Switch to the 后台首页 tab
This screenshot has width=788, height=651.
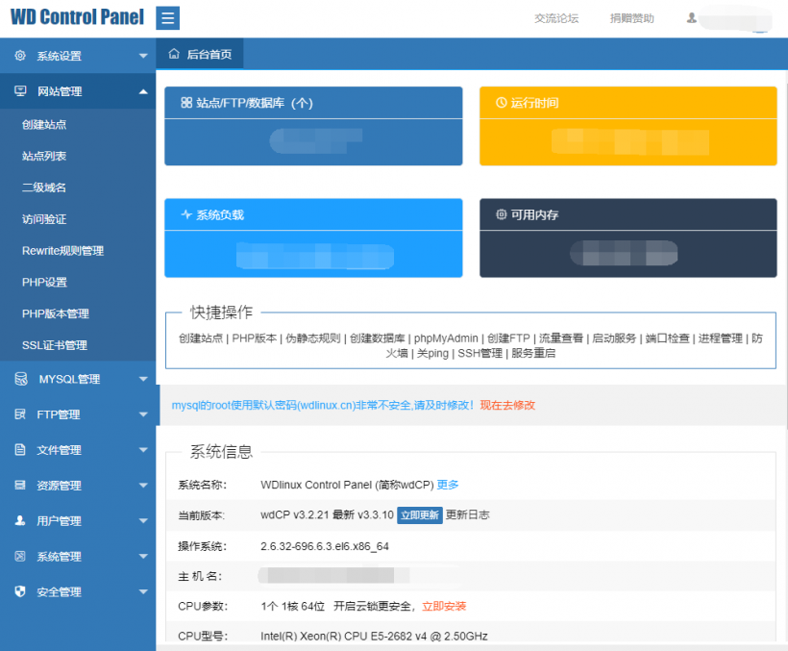(x=200, y=54)
